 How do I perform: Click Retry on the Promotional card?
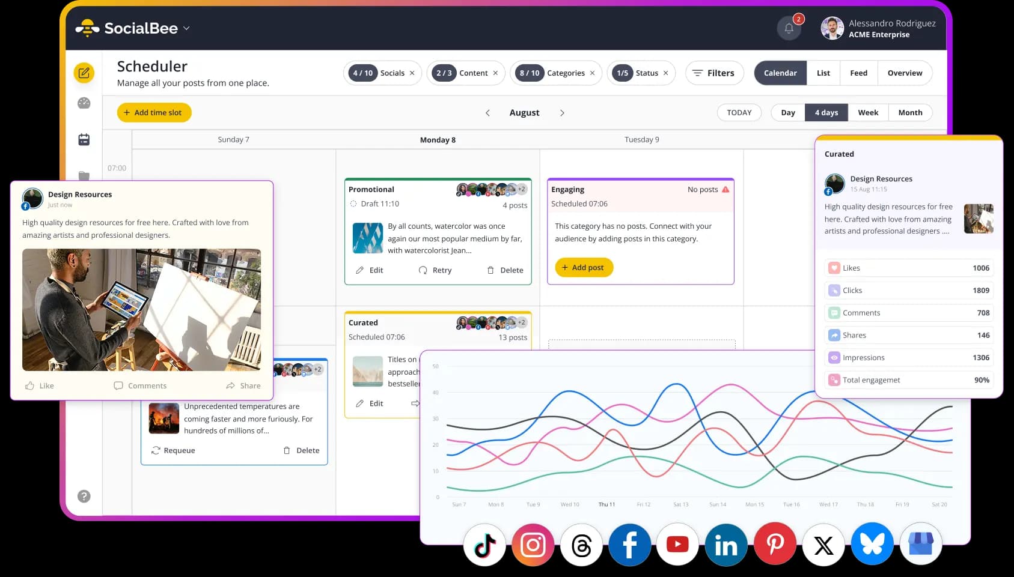pos(435,271)
